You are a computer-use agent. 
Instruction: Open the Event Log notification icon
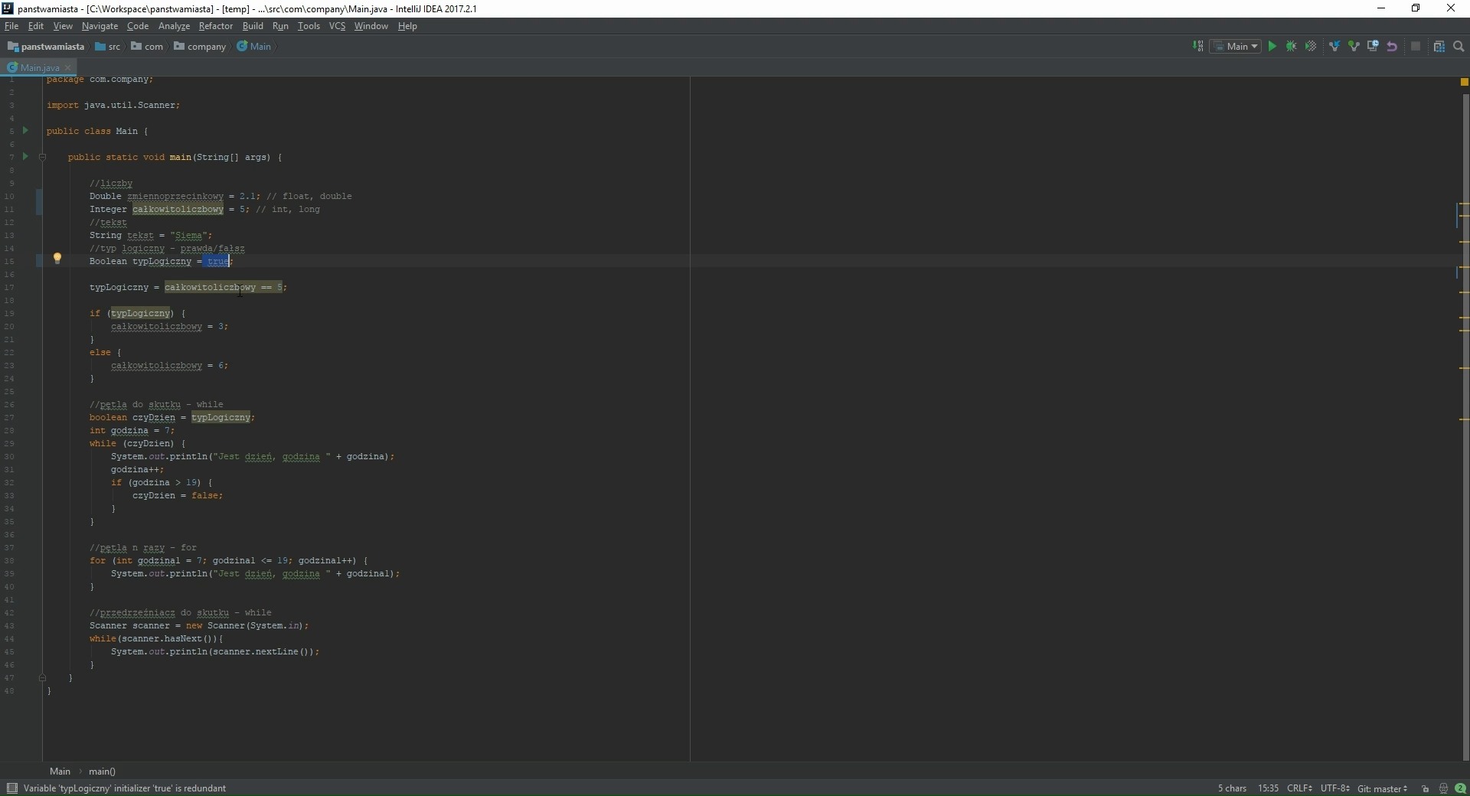pos(1462,788)
